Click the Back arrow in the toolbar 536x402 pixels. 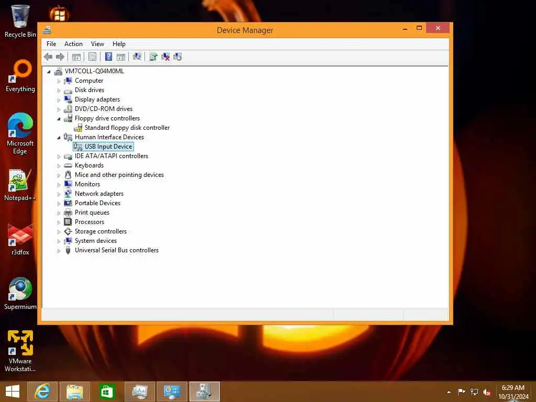pyautogui.click(x=48, y=57)
